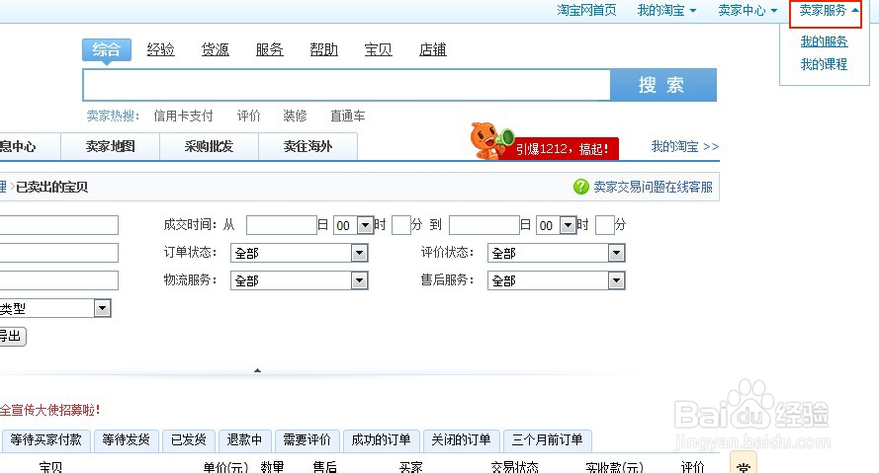Switch to 已发货 orders tab
Viewport: 879px width, 473px height.
tap(189, 440)
